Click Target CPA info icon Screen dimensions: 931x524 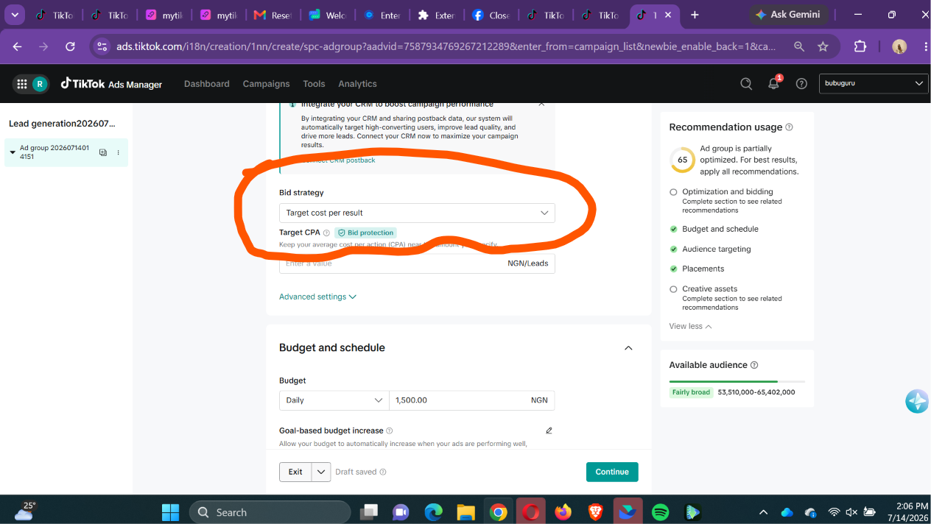tap(326, 233)
